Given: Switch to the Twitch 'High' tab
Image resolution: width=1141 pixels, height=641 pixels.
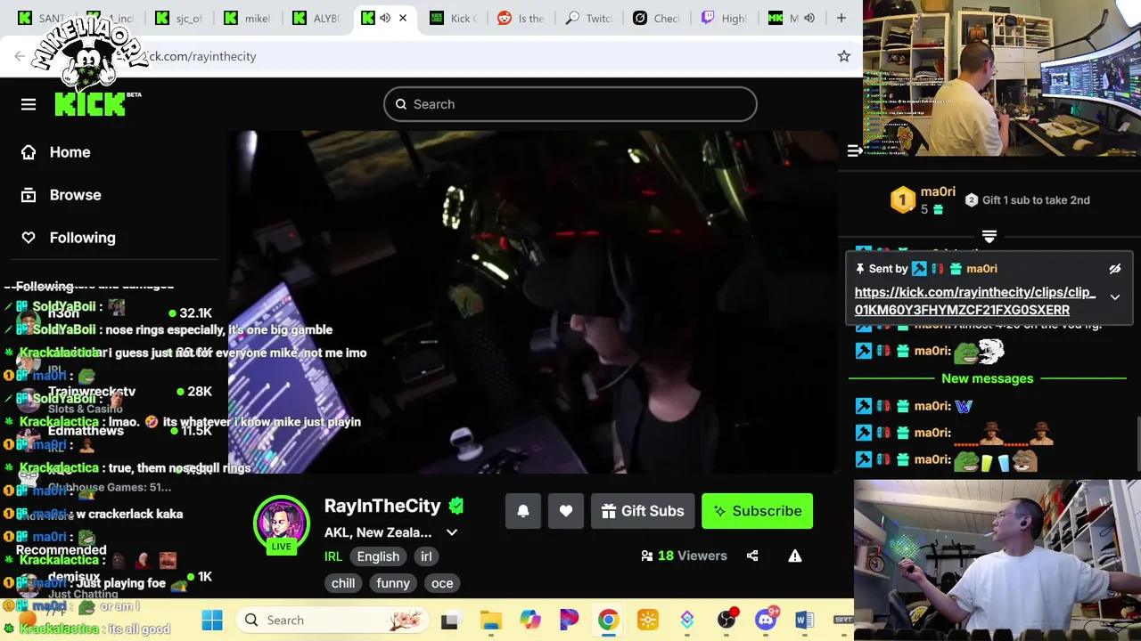Looking at the screenshot, I should (723, 18).
